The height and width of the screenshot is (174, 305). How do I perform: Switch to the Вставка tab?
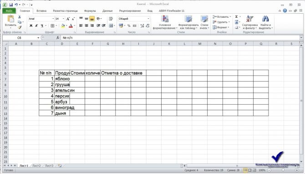click(x=41, y=11)
